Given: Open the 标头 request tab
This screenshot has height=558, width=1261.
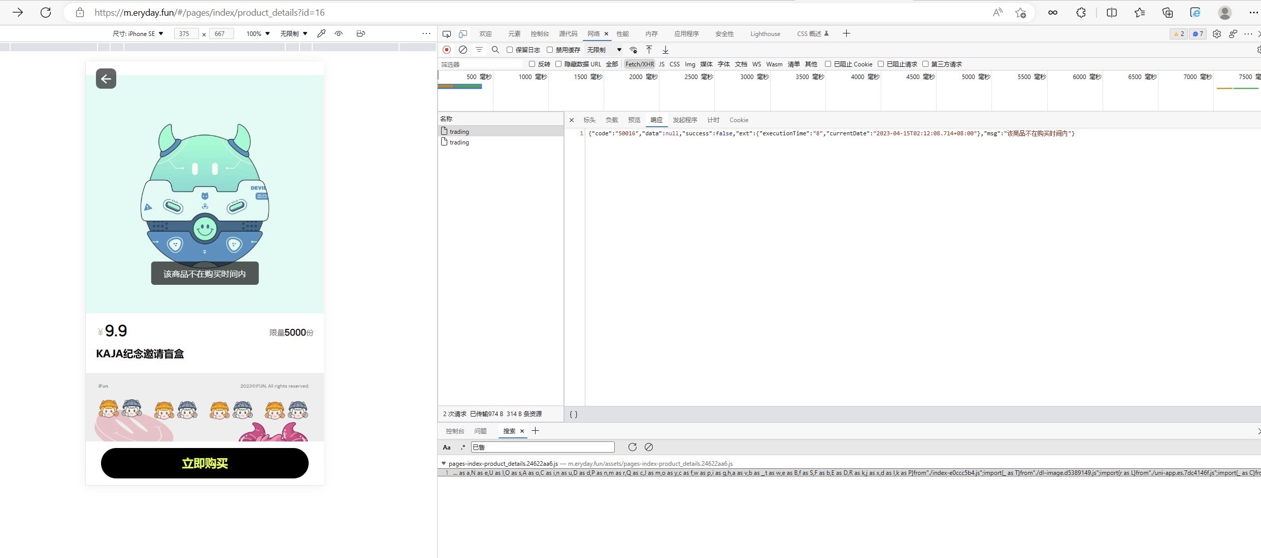Looking at the screenshot, I should click(x=589, y=120).
